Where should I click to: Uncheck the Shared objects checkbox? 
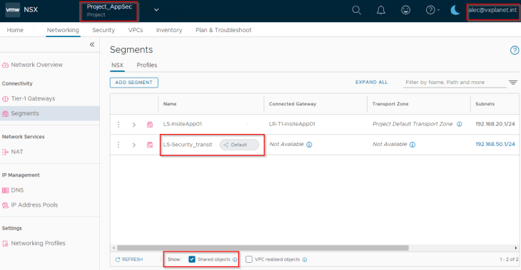pyautogui.click(x=192, y=259)
